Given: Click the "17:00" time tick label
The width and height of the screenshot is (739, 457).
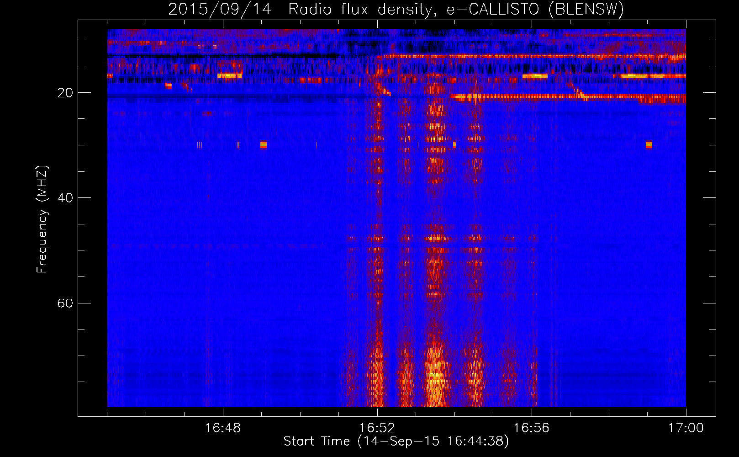Looking at the screenshot, I should (x=686, y=428).
